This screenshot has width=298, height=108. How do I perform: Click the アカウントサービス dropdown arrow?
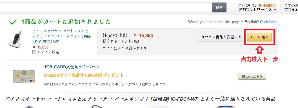coord(275,10)
